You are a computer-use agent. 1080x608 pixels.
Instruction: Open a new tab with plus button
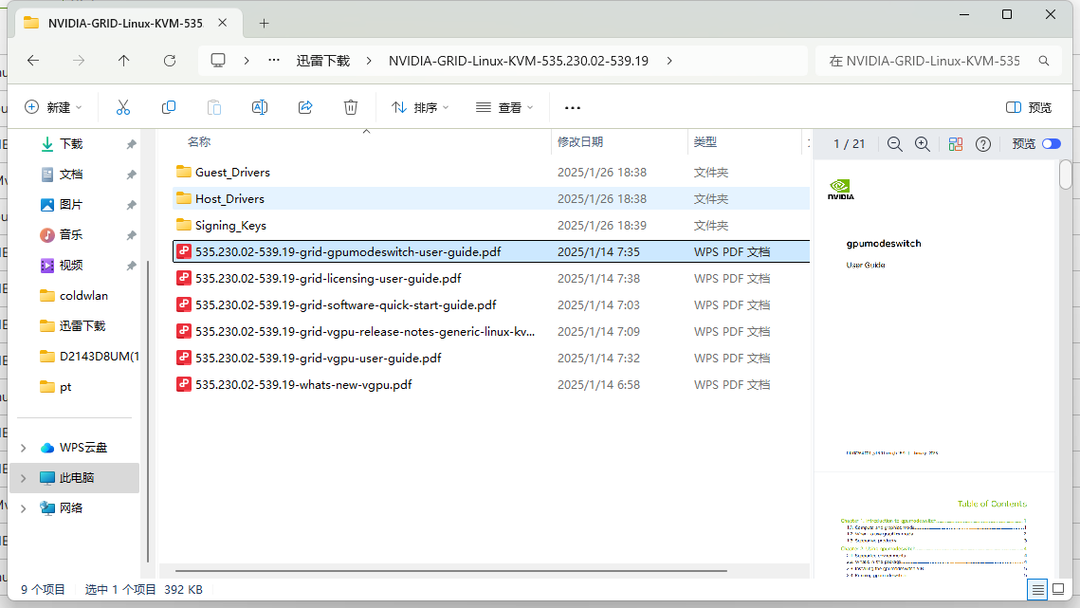265,23
